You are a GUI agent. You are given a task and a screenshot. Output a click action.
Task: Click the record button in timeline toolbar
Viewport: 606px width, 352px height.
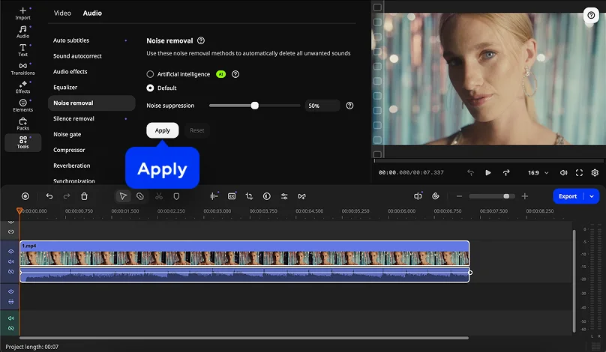pyautogui.click(x=25, y=196)
